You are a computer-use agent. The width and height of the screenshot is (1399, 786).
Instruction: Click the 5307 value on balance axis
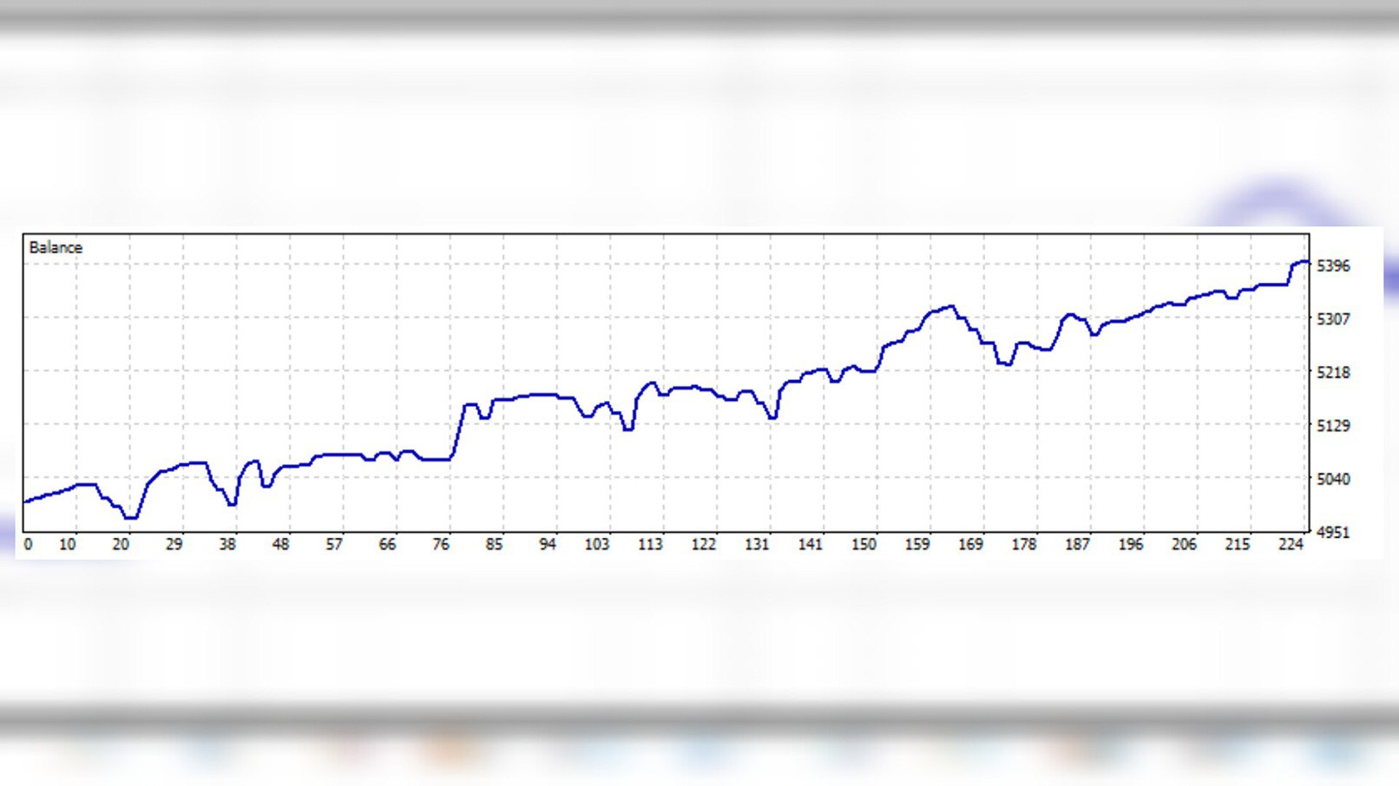[x=1333, y=319]
